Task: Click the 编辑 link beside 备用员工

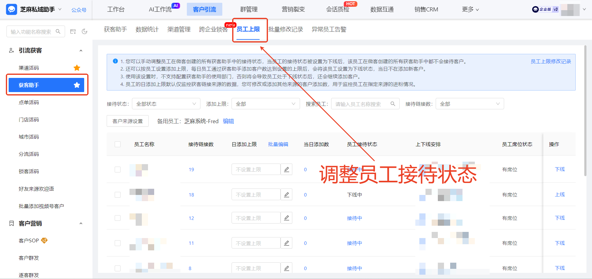Action: [228, 121]
